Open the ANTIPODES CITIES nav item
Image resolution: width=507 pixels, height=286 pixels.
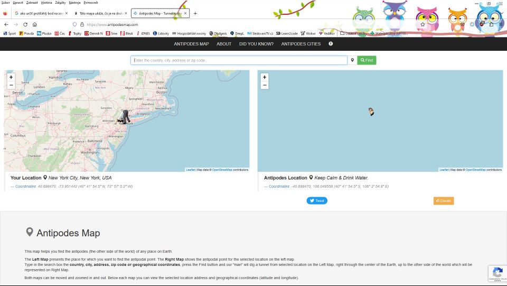coord(301,44)
